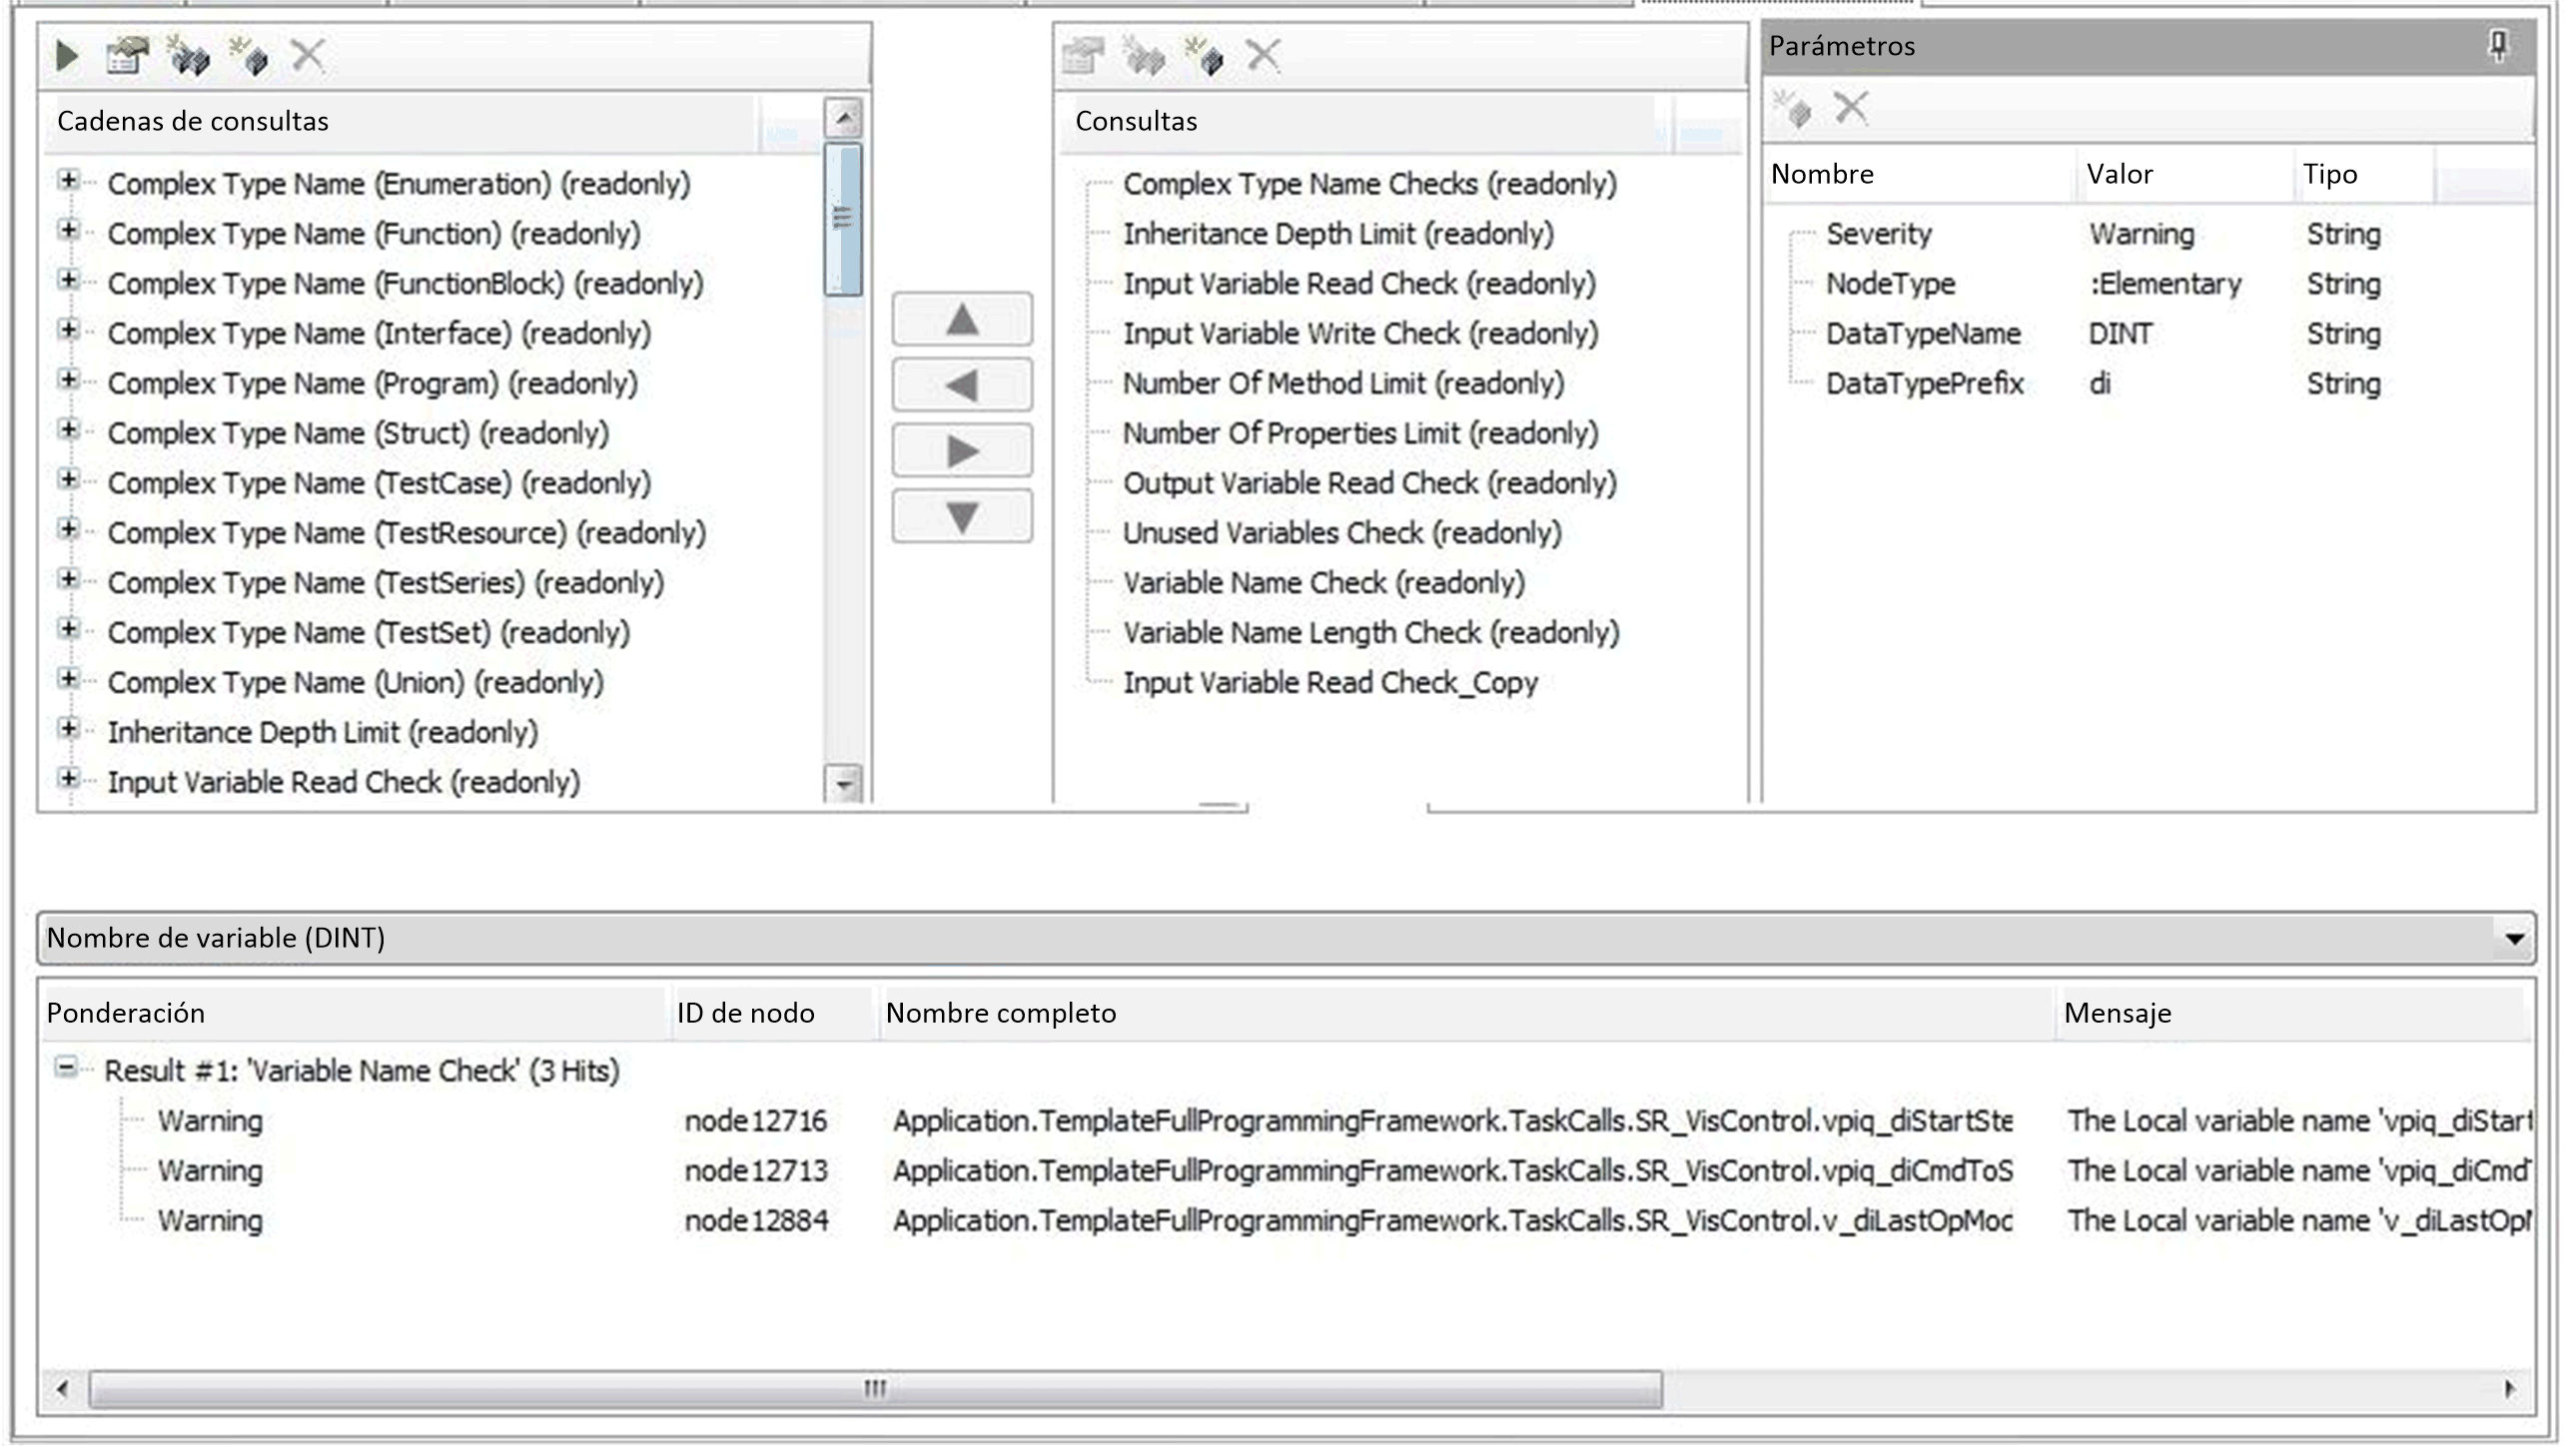
Task: Click the Ponderación column header
Action: pyautogui.click(x=354, y=1014)
